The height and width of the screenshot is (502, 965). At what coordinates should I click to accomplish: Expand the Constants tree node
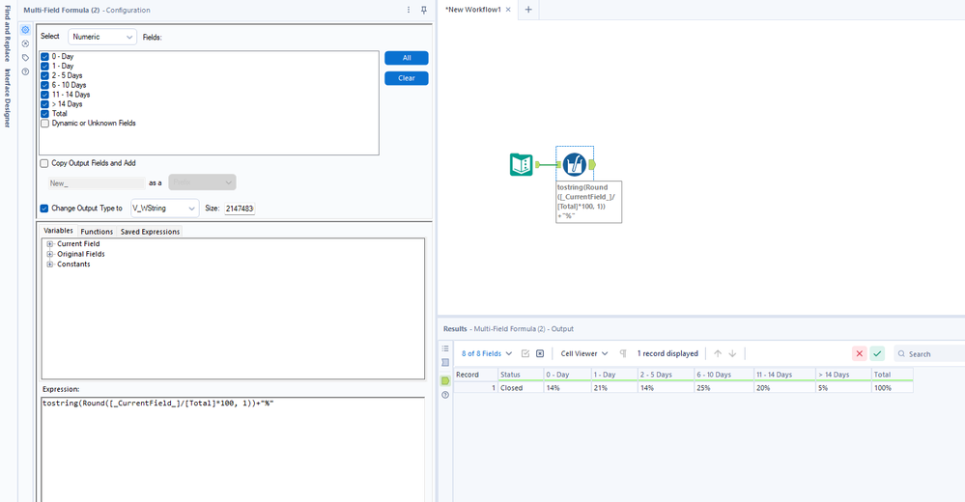pyautogui.click(x=50, y=265)
